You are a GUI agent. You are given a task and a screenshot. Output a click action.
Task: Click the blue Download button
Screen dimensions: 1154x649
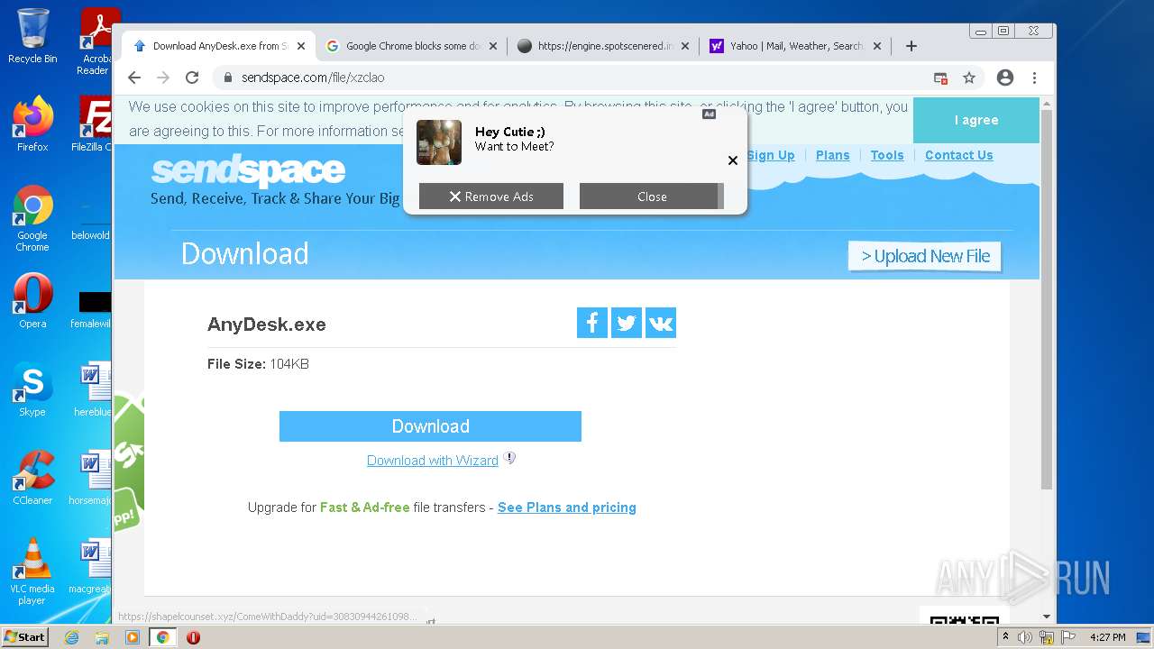coord(430,426)
